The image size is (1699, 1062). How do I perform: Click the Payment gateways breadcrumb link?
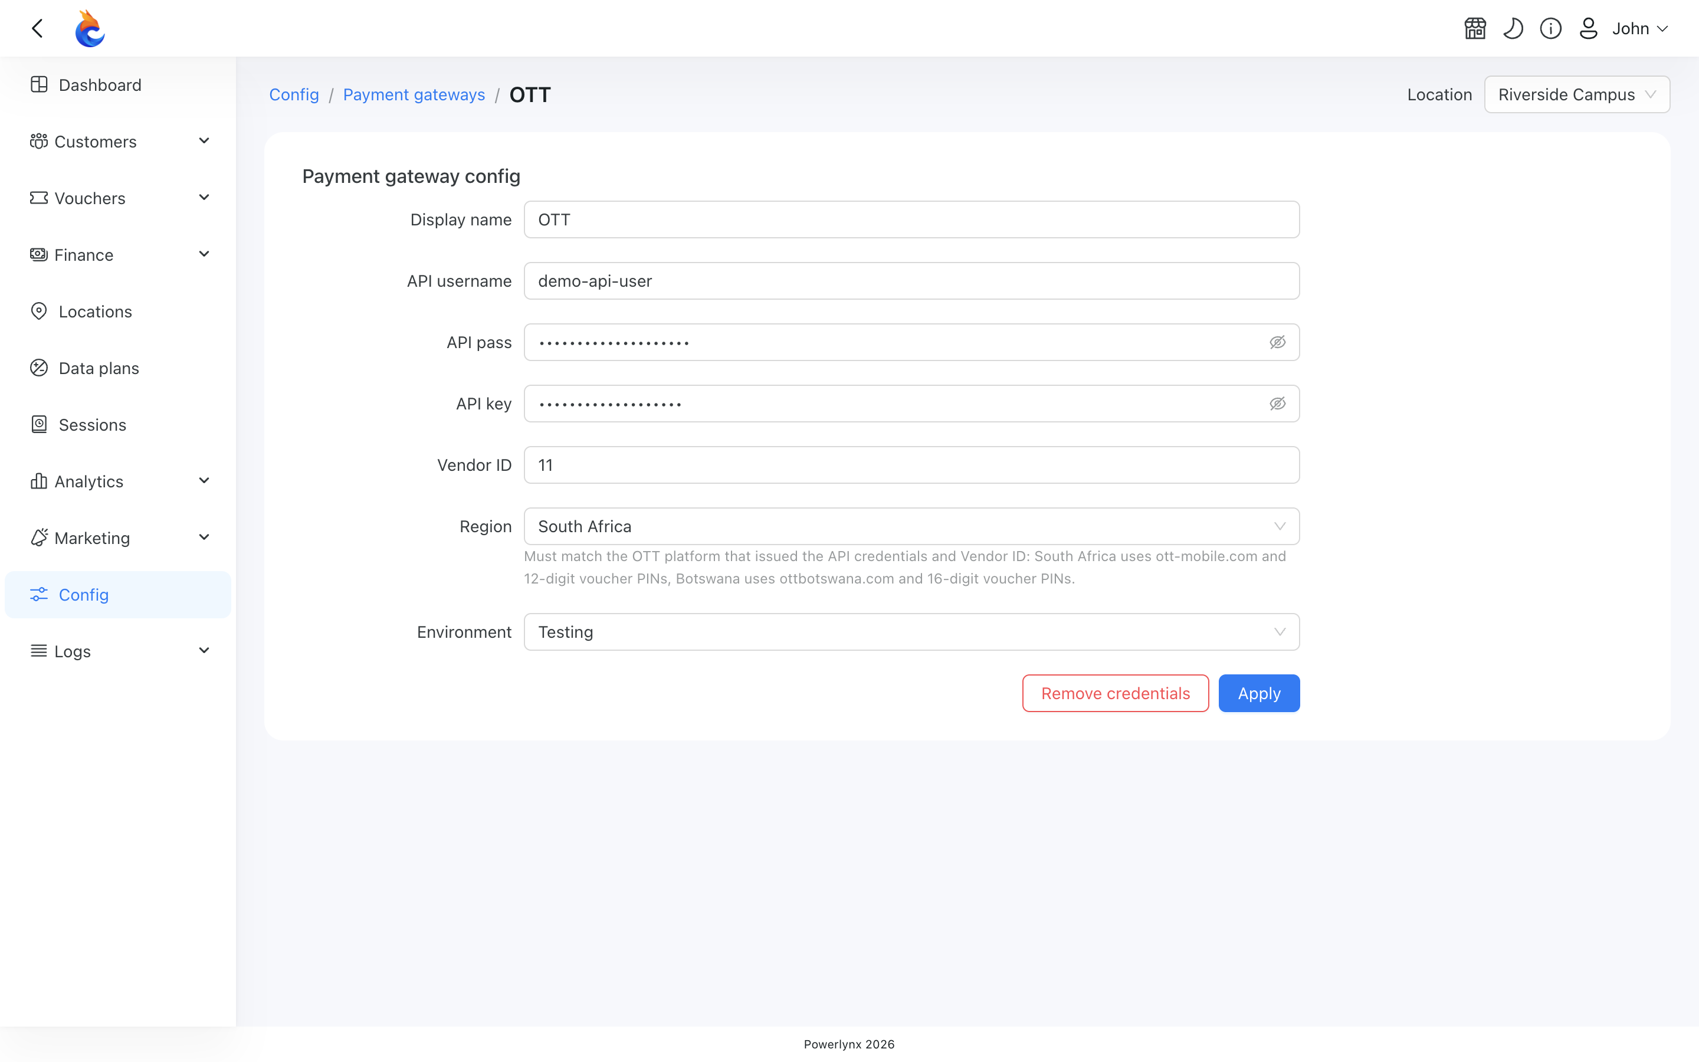click(414, 94)
